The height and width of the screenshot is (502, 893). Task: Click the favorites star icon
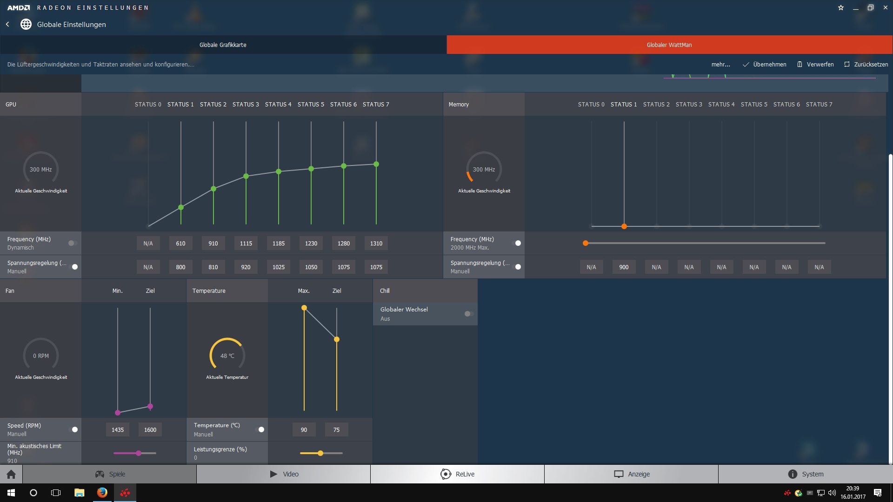(x=841, y=7)
